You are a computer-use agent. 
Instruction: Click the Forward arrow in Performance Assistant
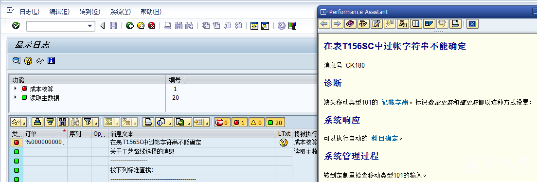point(338,24)
